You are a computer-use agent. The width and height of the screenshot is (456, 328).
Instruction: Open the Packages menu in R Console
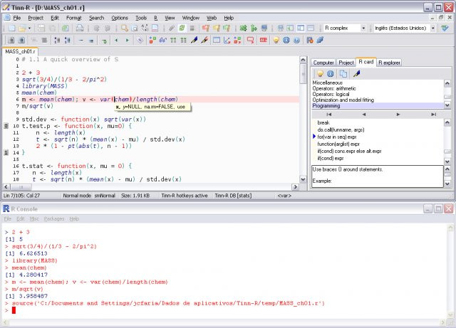pyautogui.click(x=54, y=218)
